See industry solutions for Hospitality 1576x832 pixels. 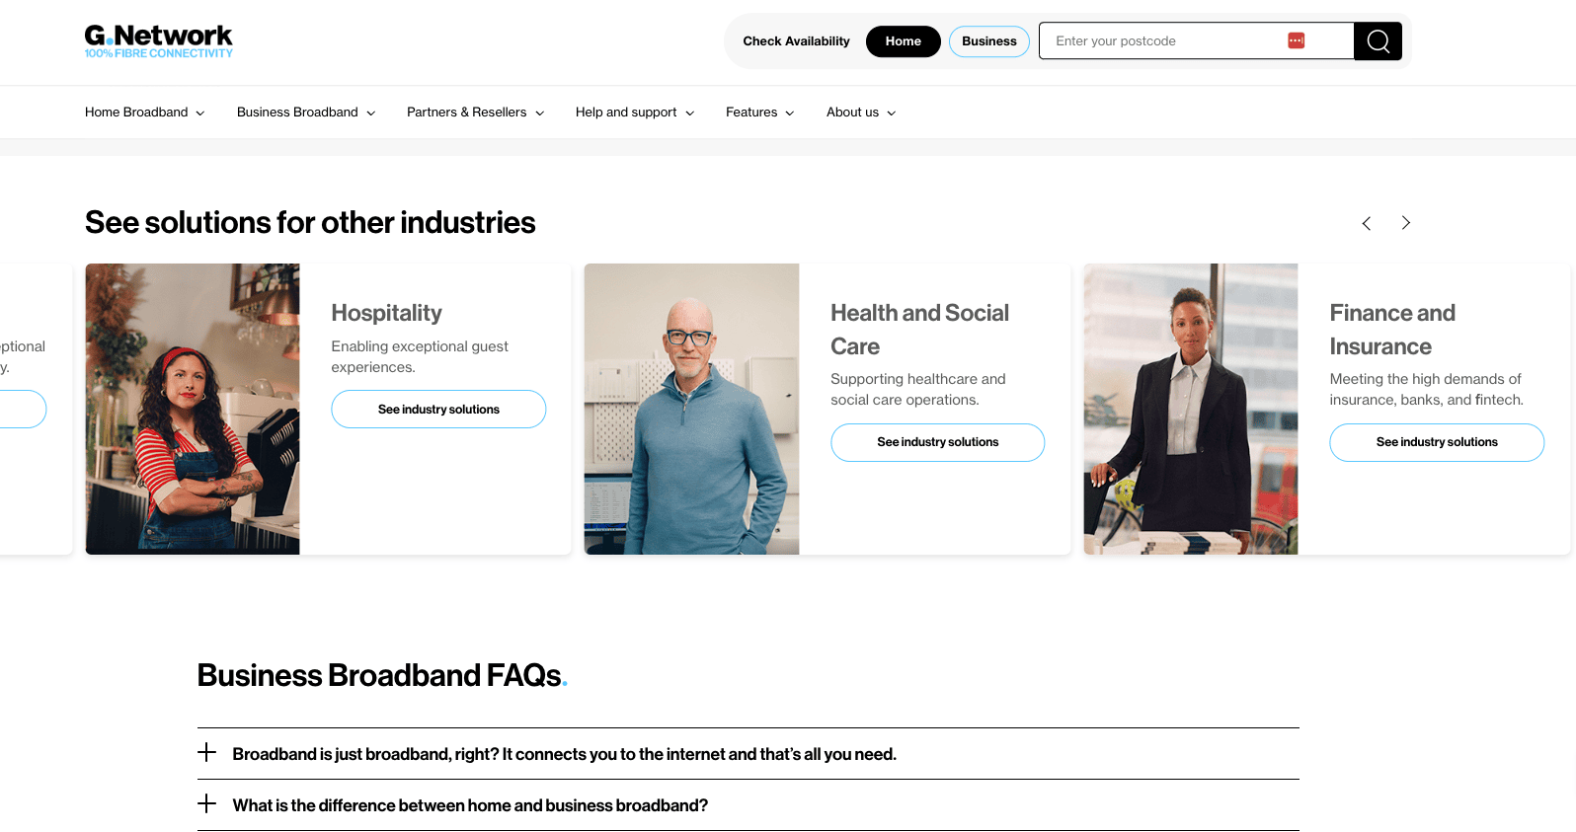(438, 410)
